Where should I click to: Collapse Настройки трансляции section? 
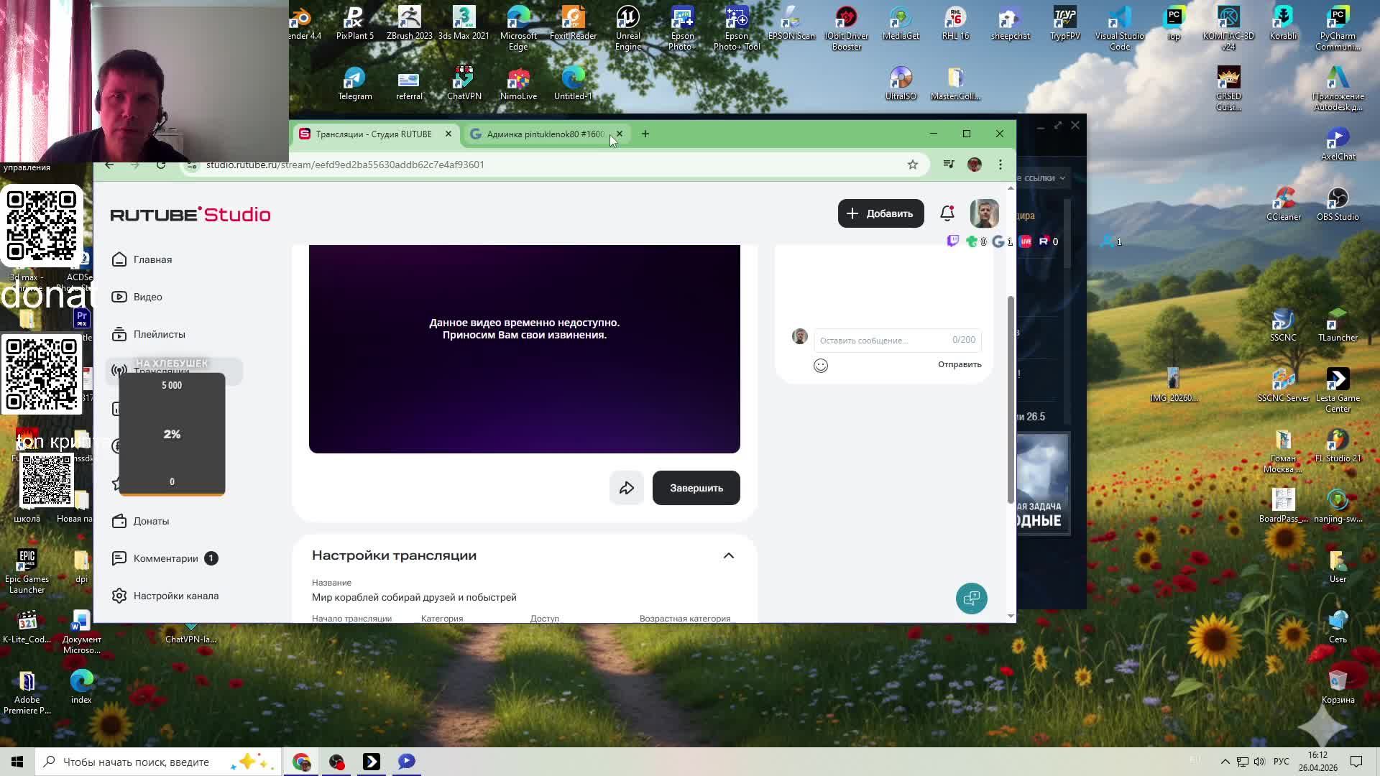click(x=728, y=555)
